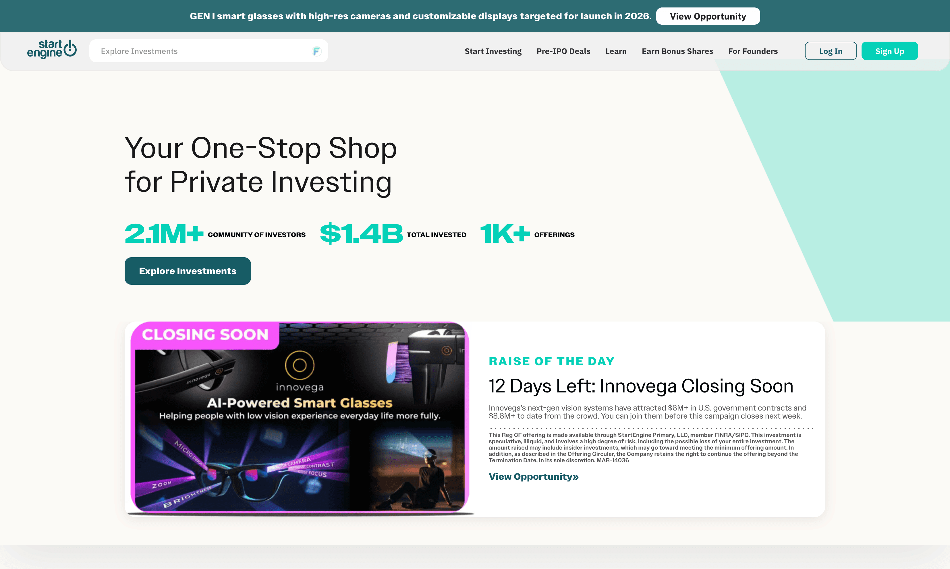
Task: Click the F icon in search field
Action: coord(316,51)
